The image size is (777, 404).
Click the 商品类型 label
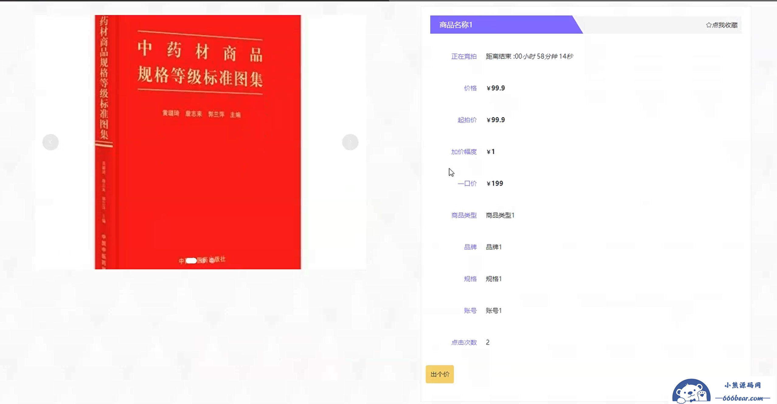click(x=464, y=215)
